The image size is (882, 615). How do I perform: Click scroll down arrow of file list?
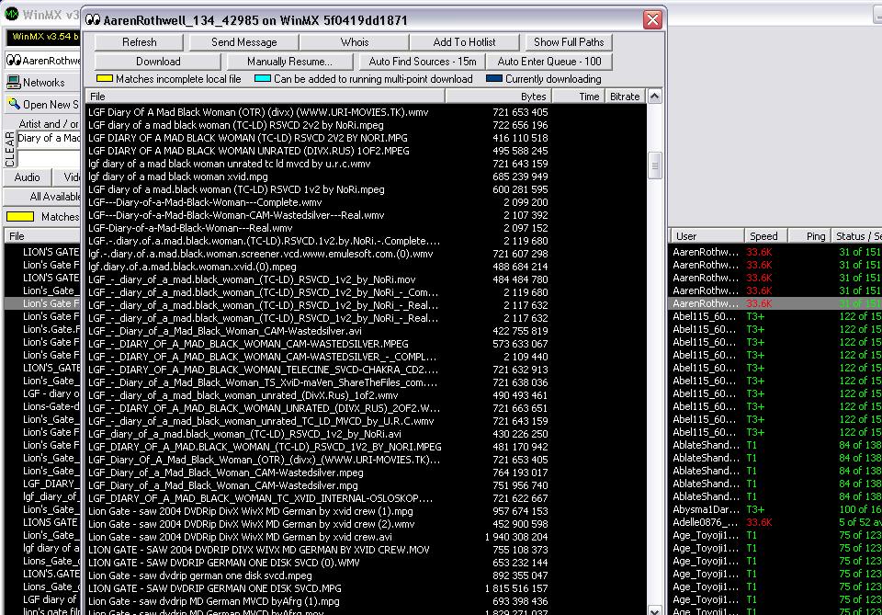coord(654,610)
